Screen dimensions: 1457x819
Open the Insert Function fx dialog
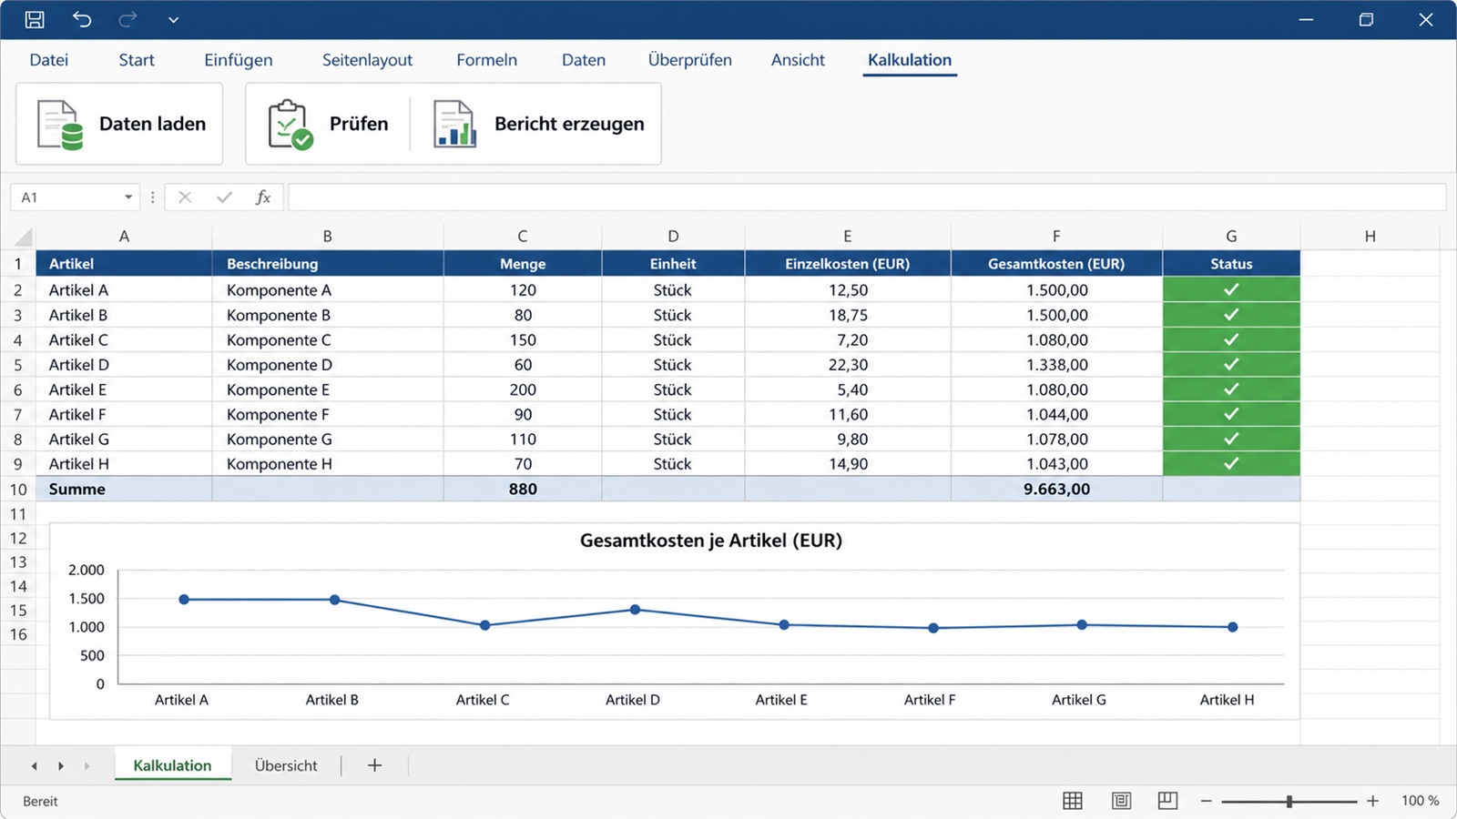263,197
